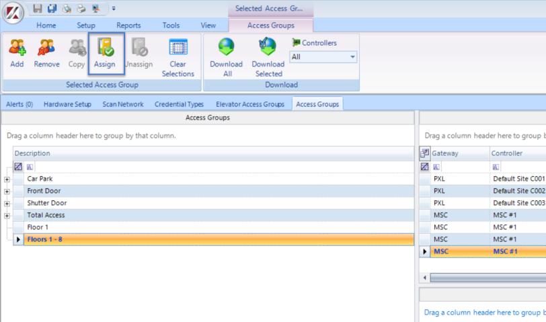
Task: Select the Shutter Door access group
Action: click(x=219, y=203)
